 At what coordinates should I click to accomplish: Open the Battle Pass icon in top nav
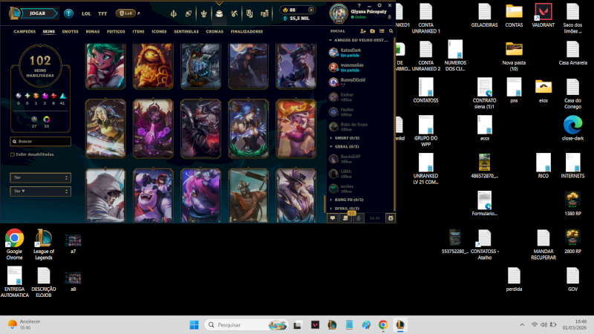pyautogui.click(x=249, y=13)
